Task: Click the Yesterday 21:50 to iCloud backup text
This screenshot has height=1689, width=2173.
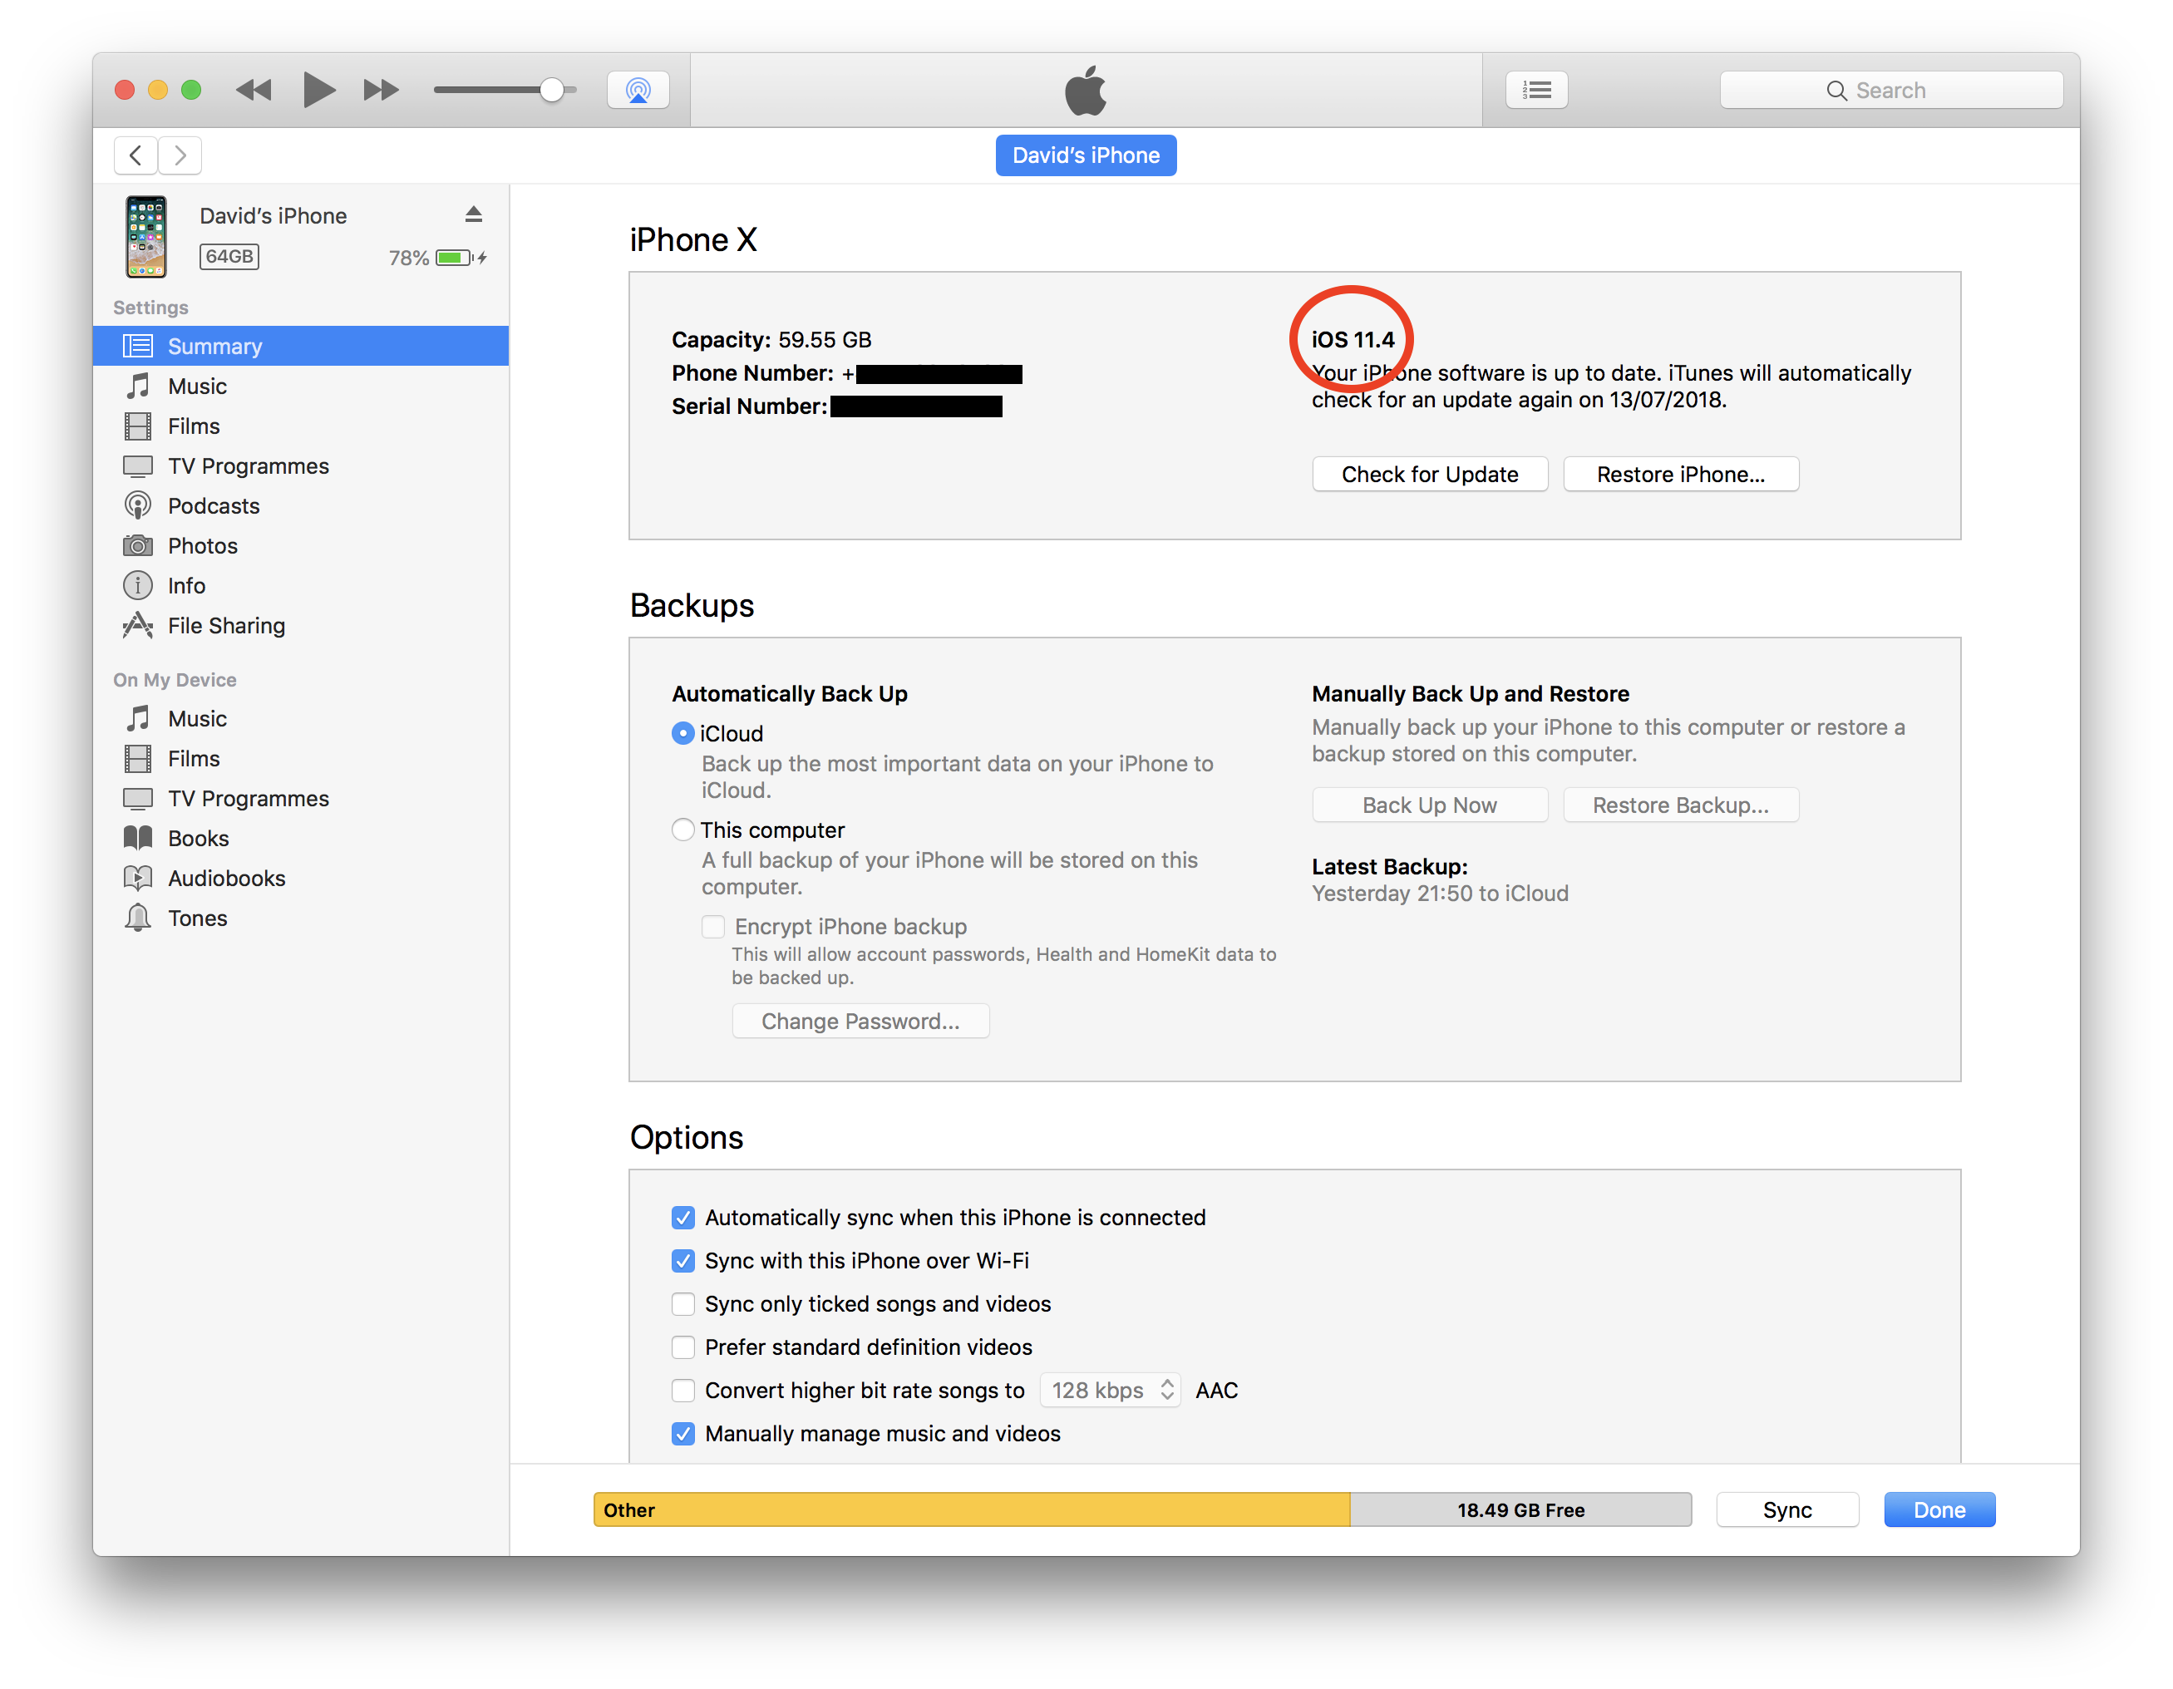Action: tap(1440, 894)
